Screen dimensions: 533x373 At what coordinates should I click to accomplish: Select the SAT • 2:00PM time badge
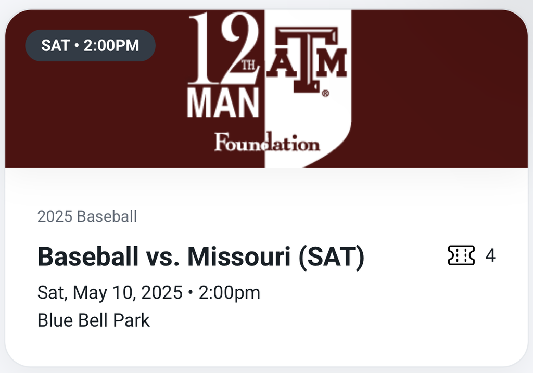[x=90, y=45]
